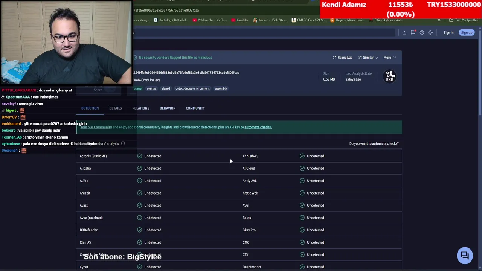This screenshot has width=482, height=271.
Task: Click the assembly tag
Action: click(221, 88)
